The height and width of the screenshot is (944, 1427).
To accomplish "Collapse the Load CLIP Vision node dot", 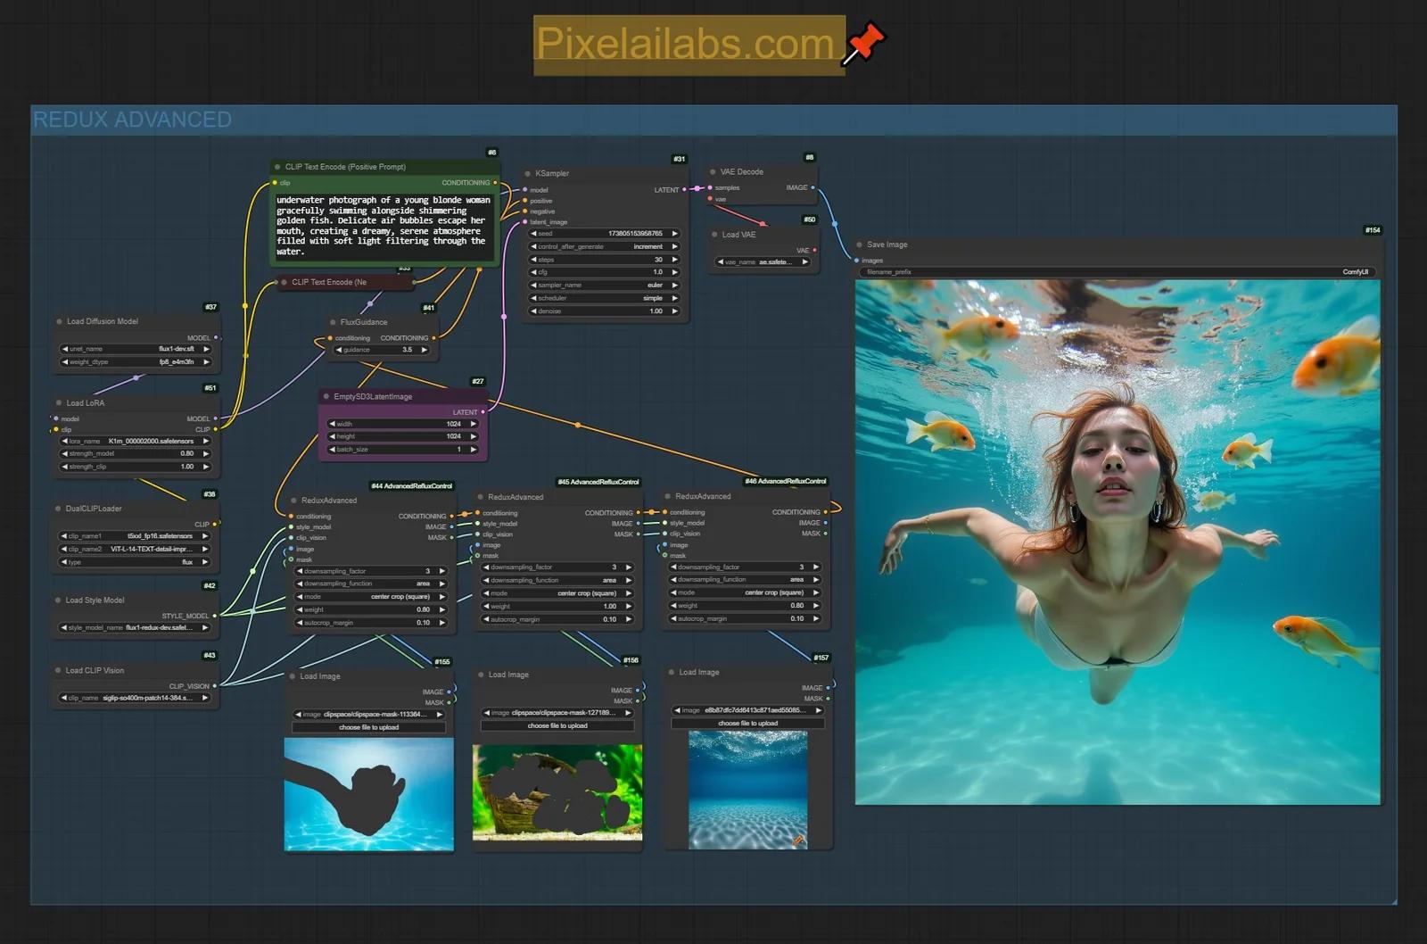I will (x=58, y=670).
